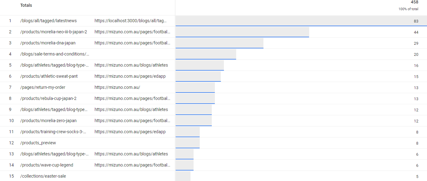Open the localhost:3000 referrer URL in row 1
The width and height of the screenshot is (427, 181).
pyautogui.click(x=130, y=21)
